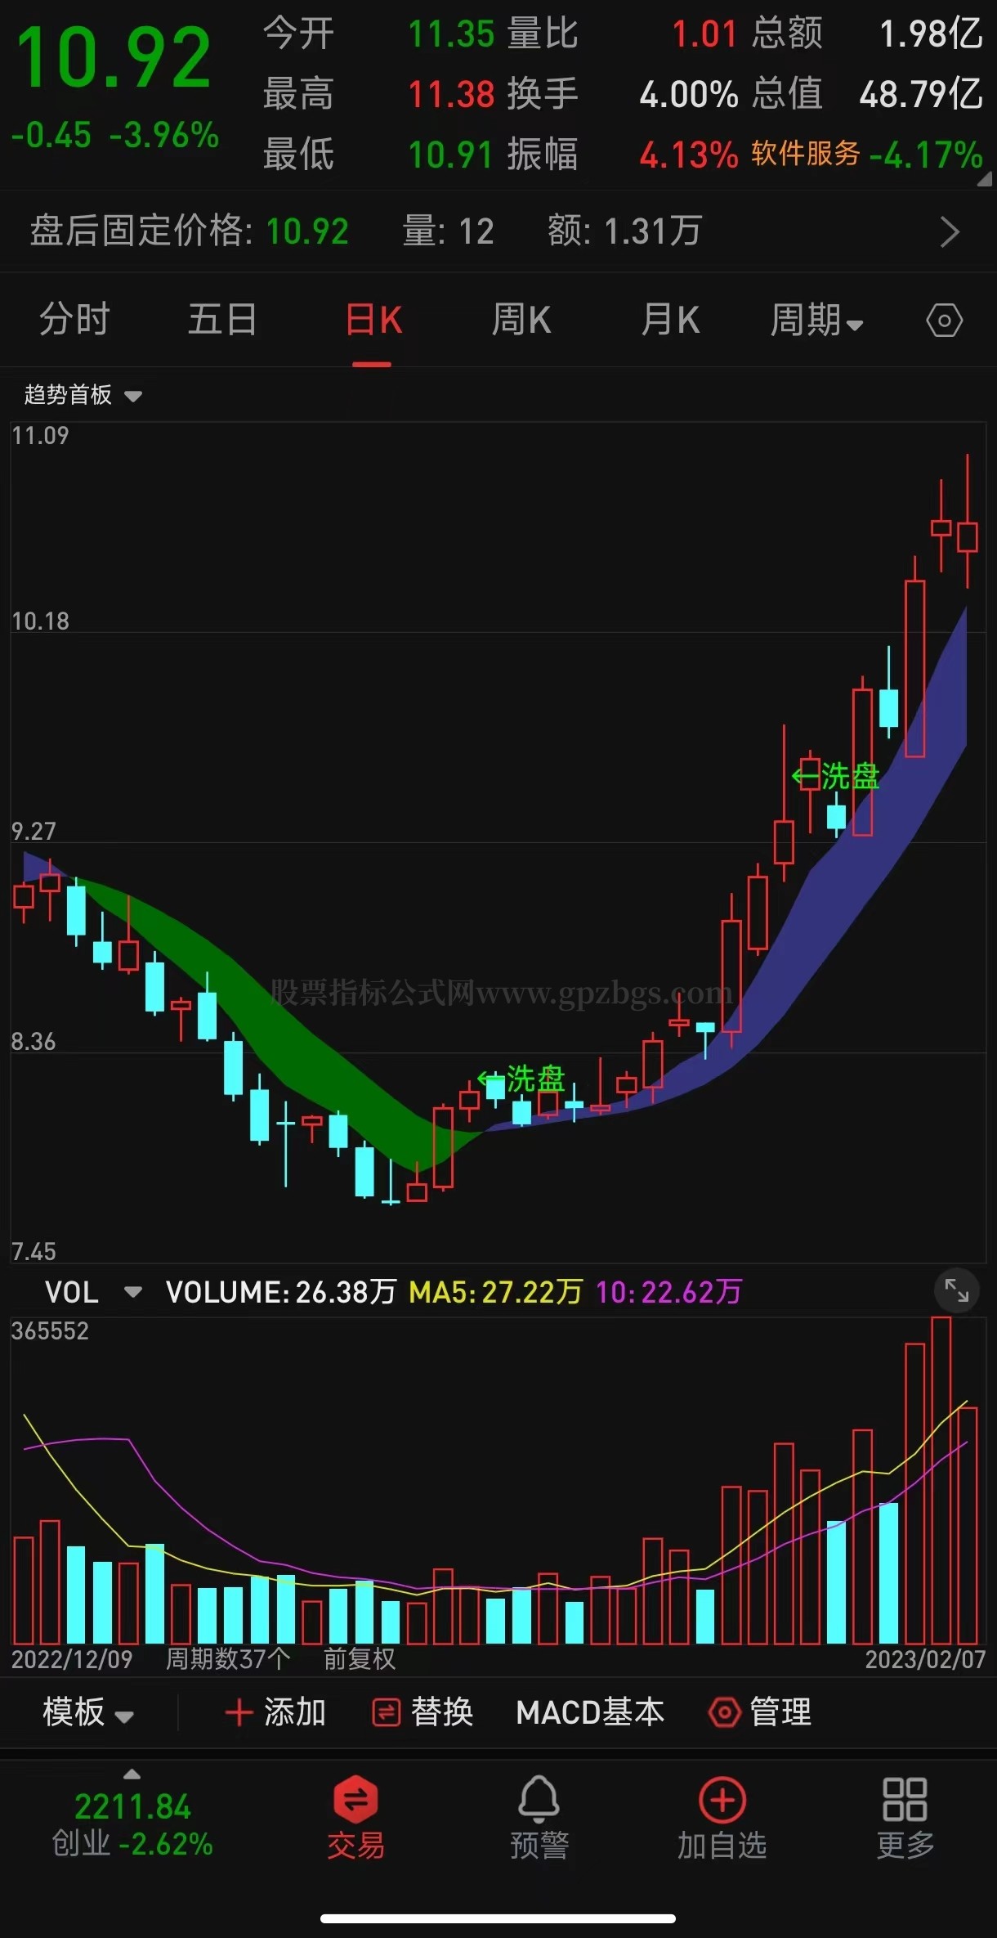Open chart settings hexagon icon
Image resolution: width=997 pixels, height=1938 pixels.
(944, 321)
